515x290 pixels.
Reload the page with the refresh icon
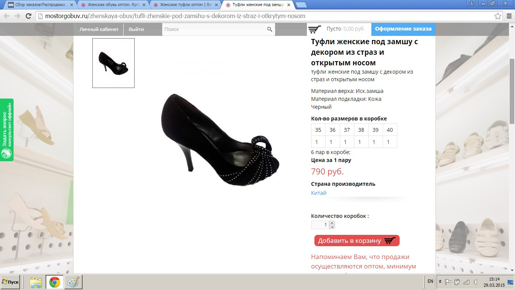tap(28, 16)
